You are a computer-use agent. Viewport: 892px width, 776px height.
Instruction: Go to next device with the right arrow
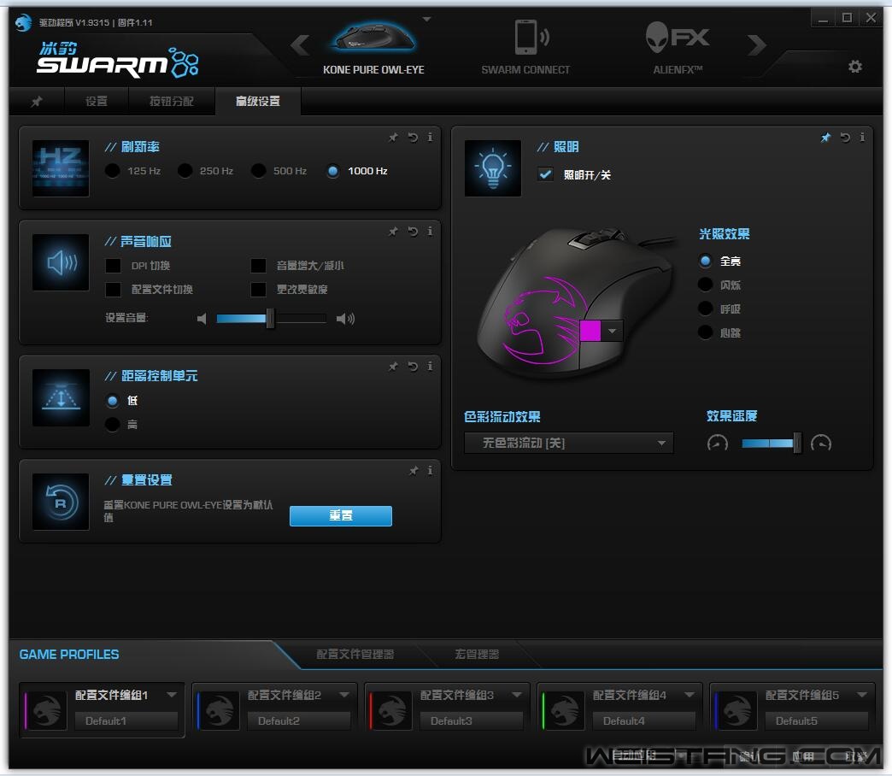(x=756, y=44)
